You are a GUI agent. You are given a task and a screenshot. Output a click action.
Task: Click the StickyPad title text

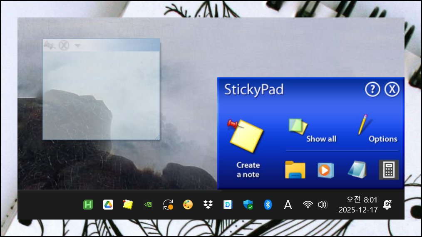[254, 89]
